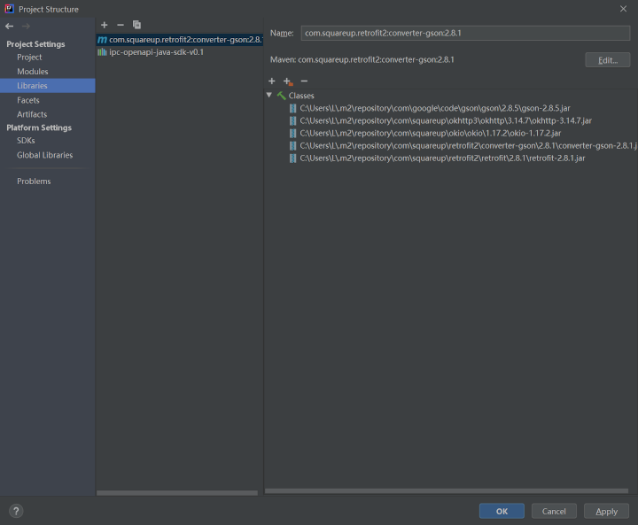Click the back navigation arrow

[x=10, y=27]
